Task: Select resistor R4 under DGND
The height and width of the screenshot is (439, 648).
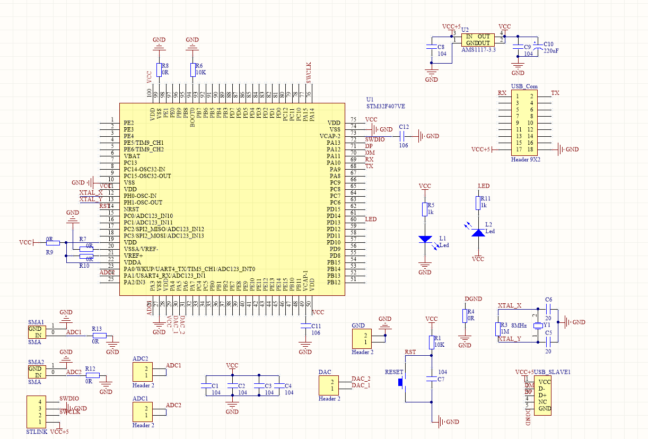Action: (465, 315)
